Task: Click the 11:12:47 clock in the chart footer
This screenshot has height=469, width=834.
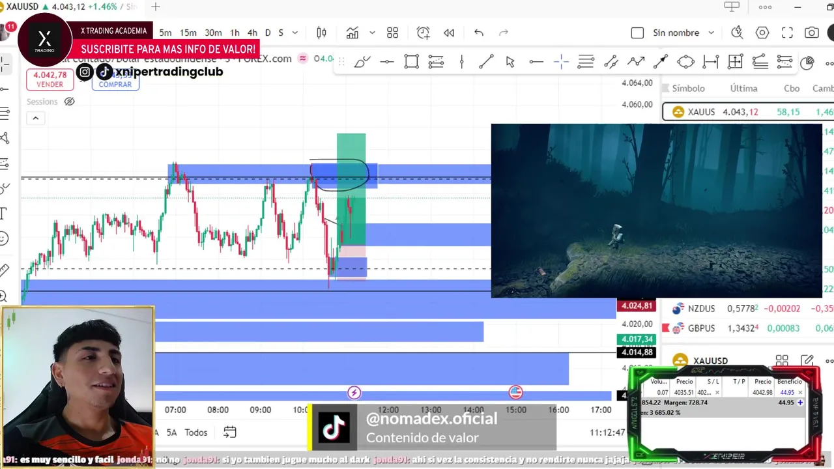Action: click(x=607, y=432)
